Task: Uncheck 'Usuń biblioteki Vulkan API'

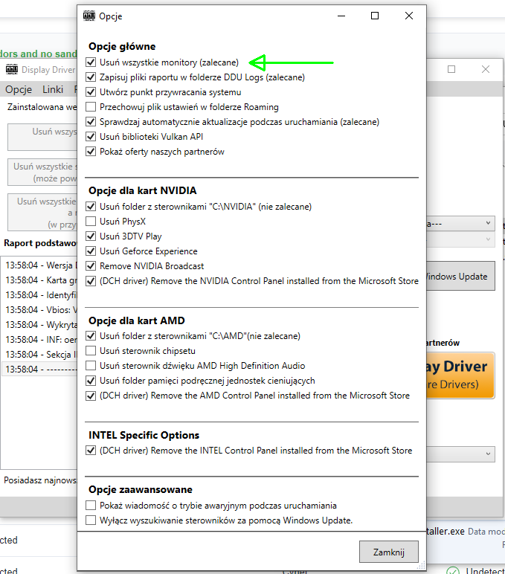Action: coord(91,137)
